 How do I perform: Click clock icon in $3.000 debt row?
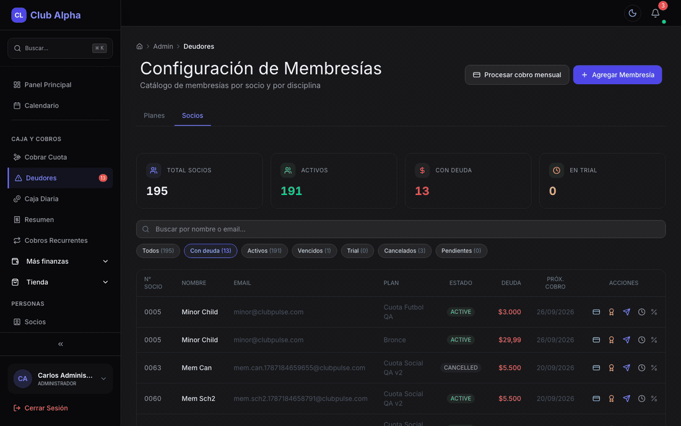(641, 312)
